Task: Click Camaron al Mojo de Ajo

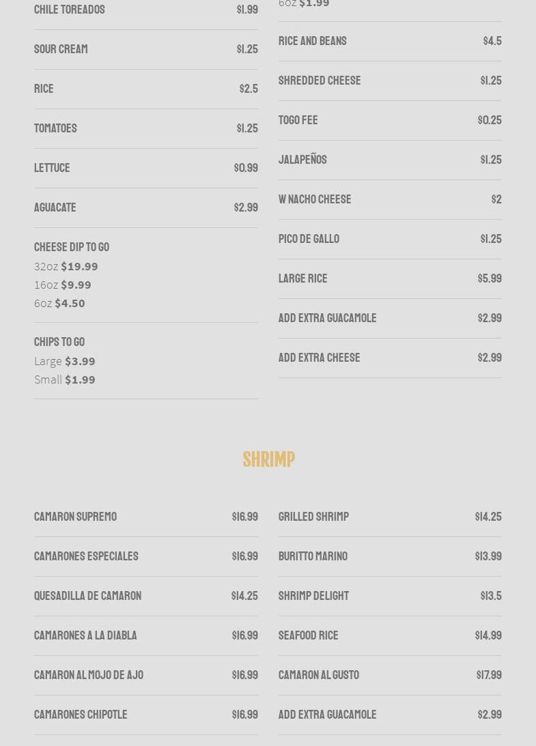Action: click(x=89, y=675)
